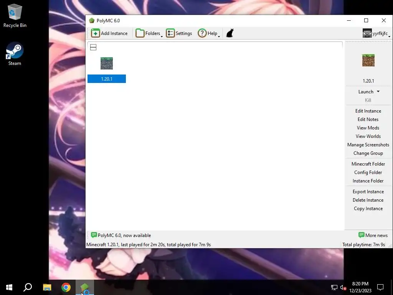The image size is (393, 295).
Task: Click Manage Screenshots
Action: point(368,145)
